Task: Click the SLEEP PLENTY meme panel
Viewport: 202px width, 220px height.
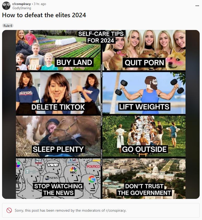Action: point(58,136)
